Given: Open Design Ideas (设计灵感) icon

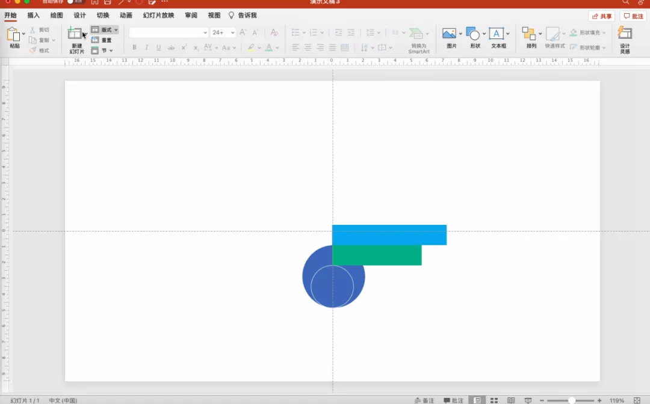Looking at the screenshot, I should [625, 32].
